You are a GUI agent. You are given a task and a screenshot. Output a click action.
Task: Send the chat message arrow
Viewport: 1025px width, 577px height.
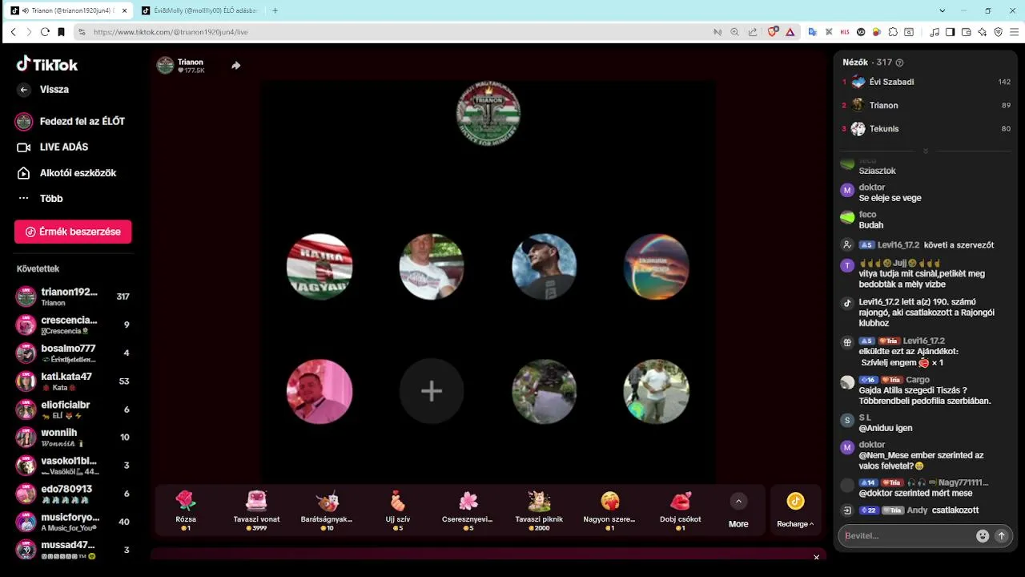click(1001, 535)
